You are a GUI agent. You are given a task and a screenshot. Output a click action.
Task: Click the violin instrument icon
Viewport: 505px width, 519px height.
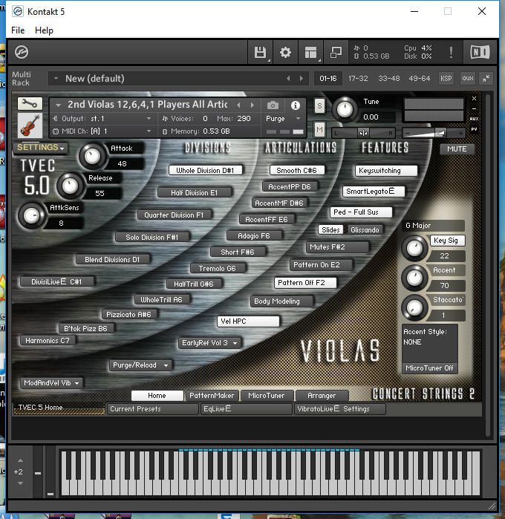click(x=30, y=125)
